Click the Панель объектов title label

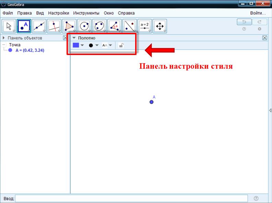(25, 38)
